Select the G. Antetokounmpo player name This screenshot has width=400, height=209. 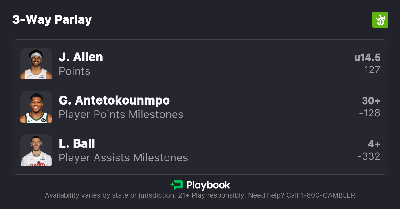[114, 100]
